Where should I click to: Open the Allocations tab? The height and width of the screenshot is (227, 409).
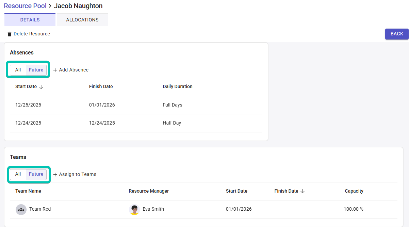82,20
